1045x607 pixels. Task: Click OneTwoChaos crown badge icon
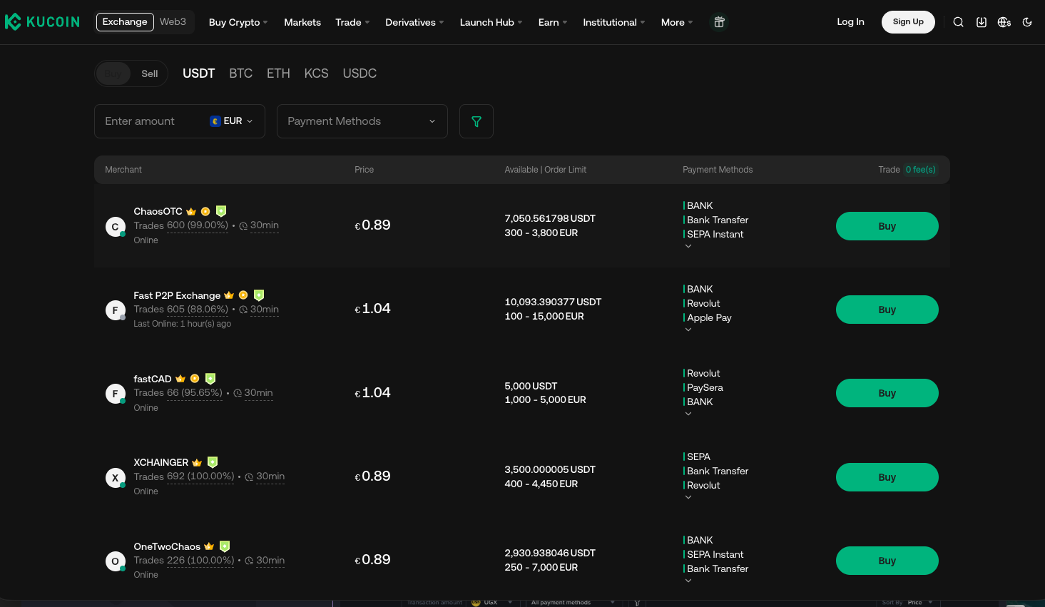coord(209,546)
